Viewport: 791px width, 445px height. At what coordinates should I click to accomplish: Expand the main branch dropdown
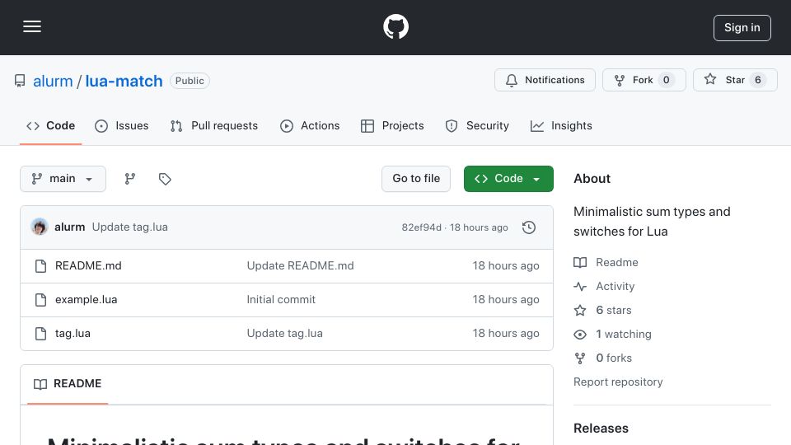pyautogui.click(x=63, y=179)
